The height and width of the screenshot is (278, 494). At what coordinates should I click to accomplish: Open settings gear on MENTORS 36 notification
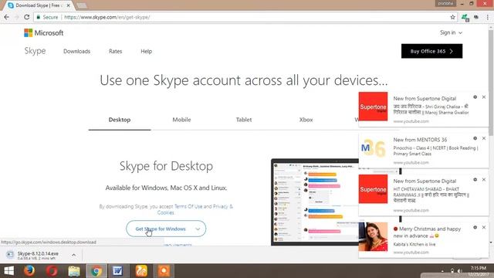pyautogui.click(x=475, y=138)
